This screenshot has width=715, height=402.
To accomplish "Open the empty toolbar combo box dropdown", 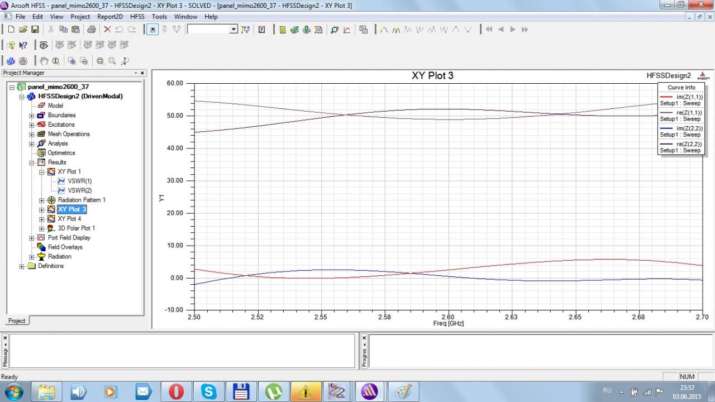I will coord(233,30).
